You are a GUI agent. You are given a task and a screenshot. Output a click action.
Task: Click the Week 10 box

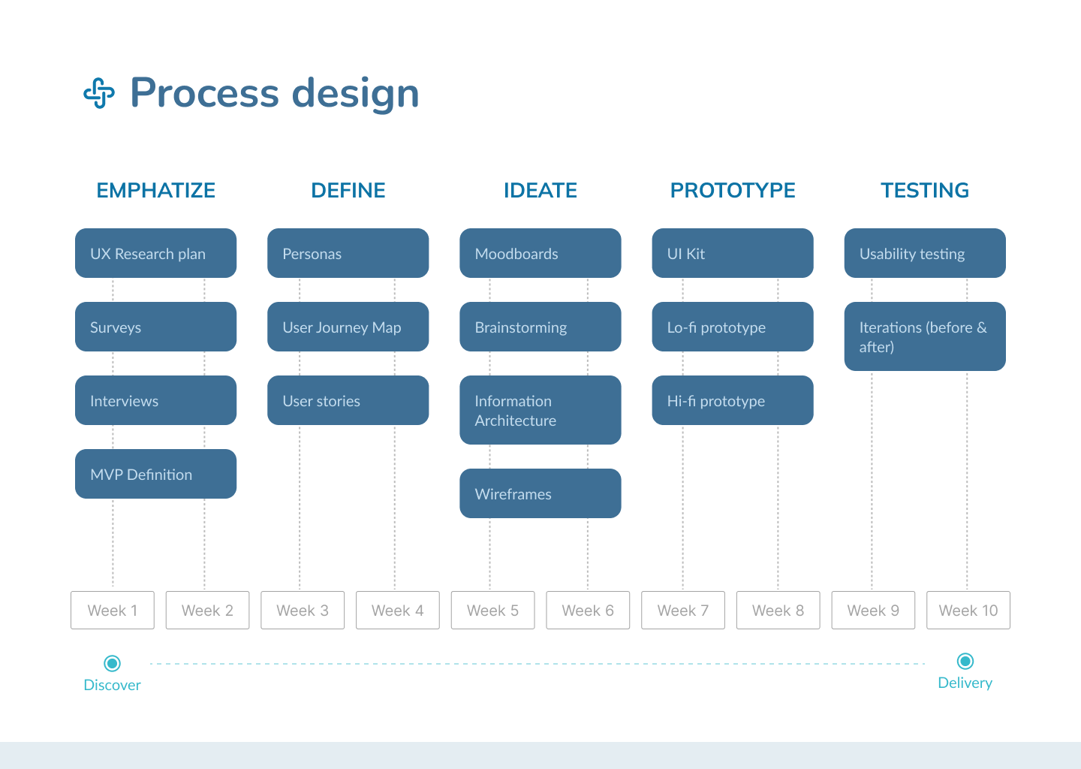point(968,610)
